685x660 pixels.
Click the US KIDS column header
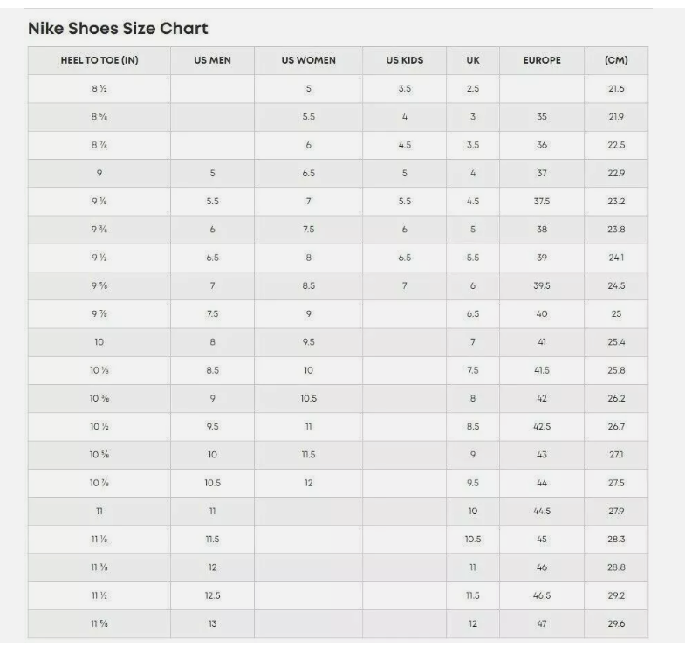404,61
